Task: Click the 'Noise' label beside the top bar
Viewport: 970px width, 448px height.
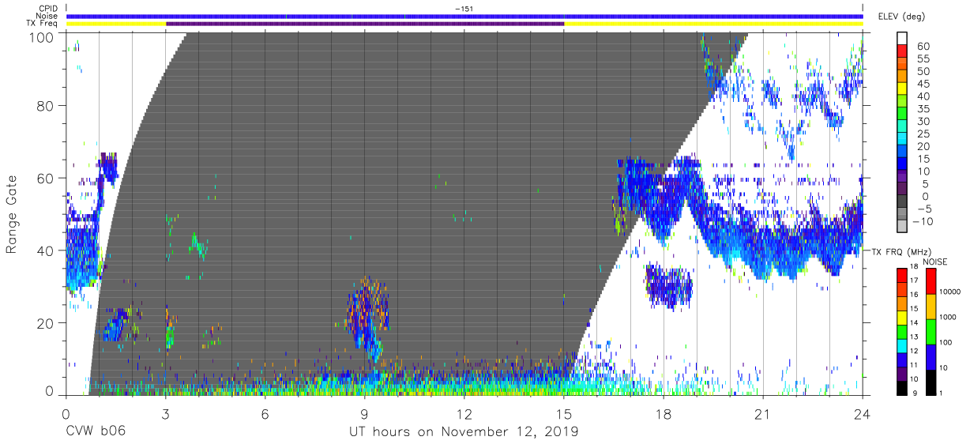Action: [x=48, y=16]
